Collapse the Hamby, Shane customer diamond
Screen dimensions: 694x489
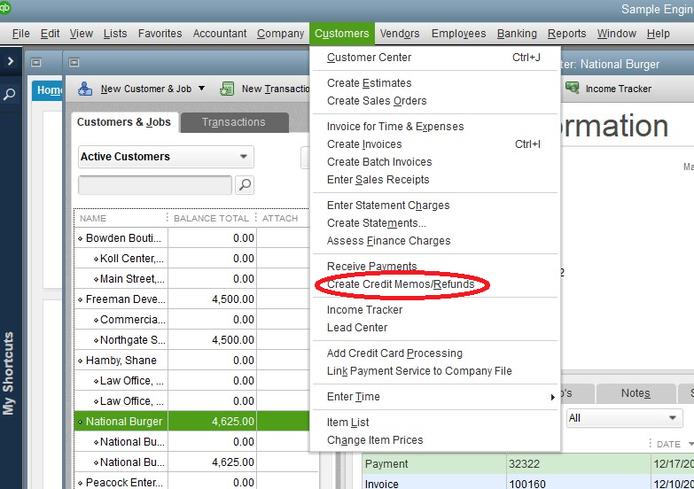pos(80,361)
